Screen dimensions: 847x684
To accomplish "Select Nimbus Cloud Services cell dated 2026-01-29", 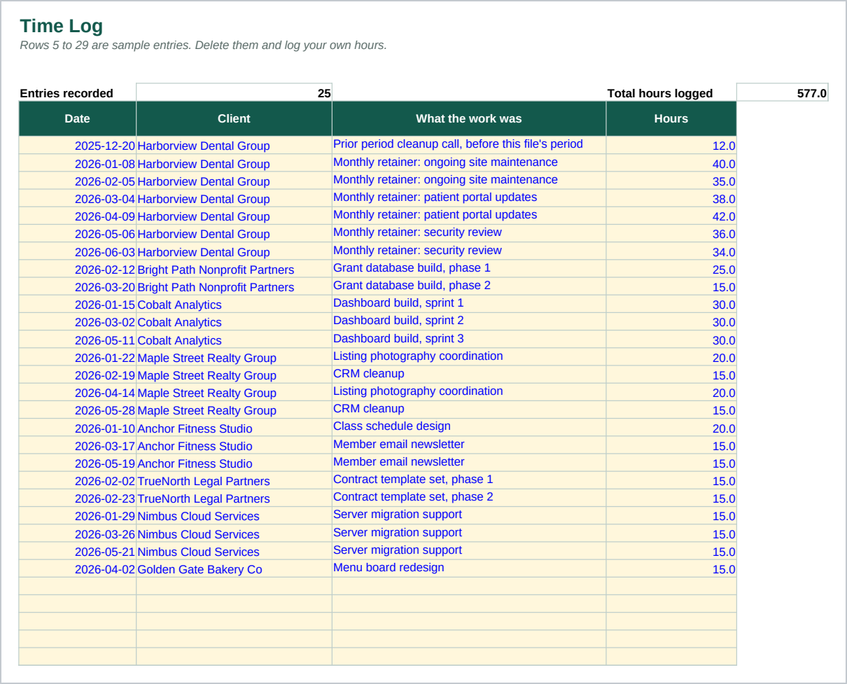I will click(234, 516).
